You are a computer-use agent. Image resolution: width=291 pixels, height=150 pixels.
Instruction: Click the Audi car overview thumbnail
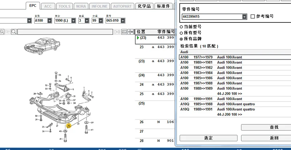pos(42,46)
